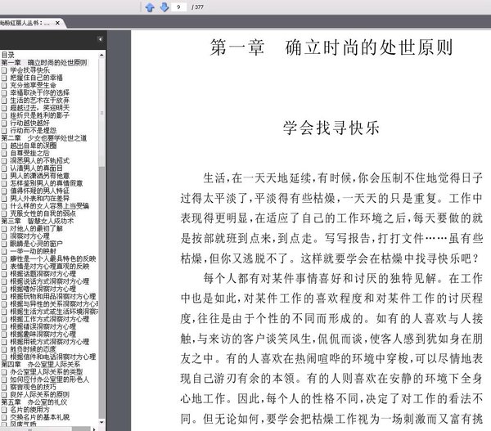
Task: Click the page's chapter title 第一章 确立时尚的处世原则
Action: click(331, 47)
